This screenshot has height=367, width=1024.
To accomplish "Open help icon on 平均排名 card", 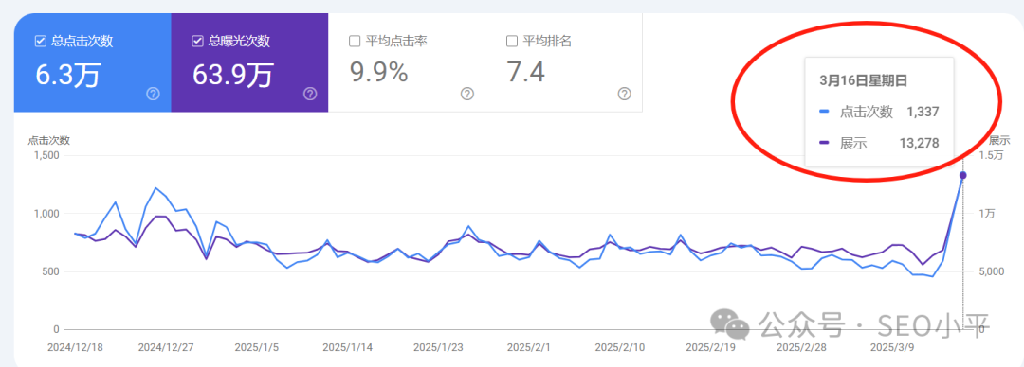I will tap(624, 94).
